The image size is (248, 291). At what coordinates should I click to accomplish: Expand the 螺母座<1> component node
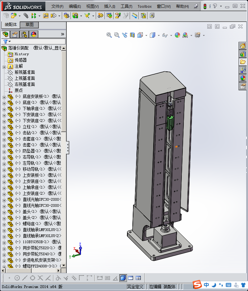(x=4, y=225)
